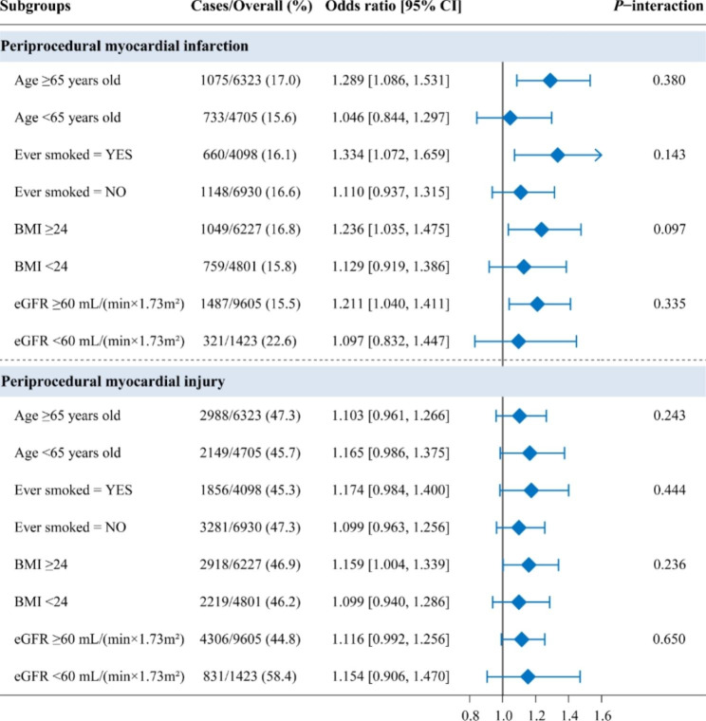The height and width of the screenshot is (721, 706).
Task: Select the diamond for odds ratio 1.211
Action: (x=537, y=304)
